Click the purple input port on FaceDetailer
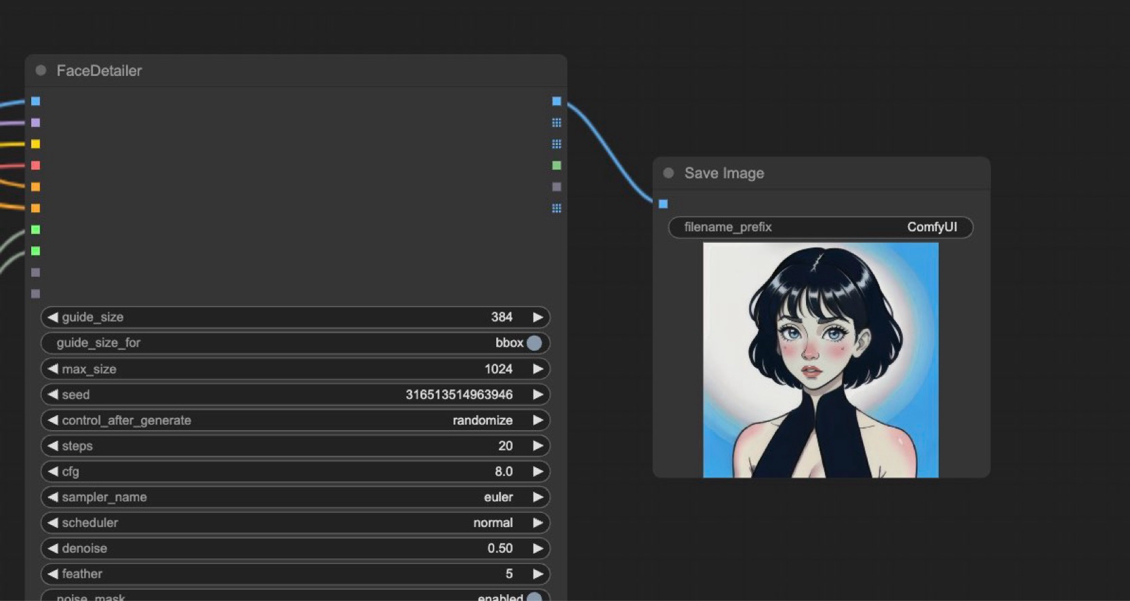Viewport: 1130px width, 601px height. coord(35,123)
